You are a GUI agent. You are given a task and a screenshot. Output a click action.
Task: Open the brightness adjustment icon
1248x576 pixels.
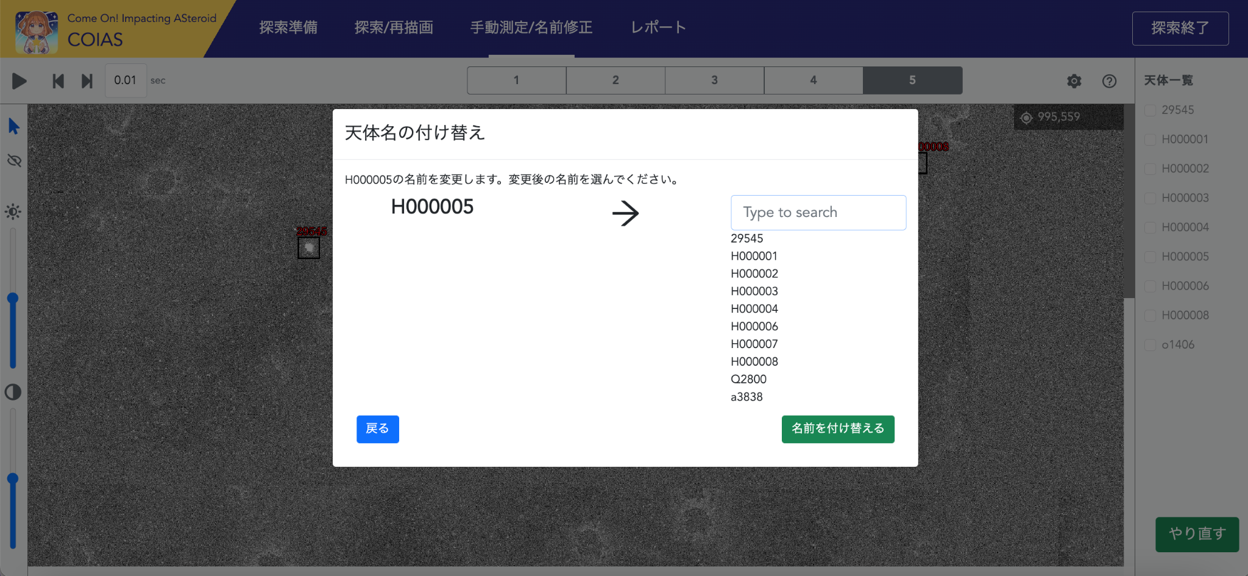pos(13,211)
